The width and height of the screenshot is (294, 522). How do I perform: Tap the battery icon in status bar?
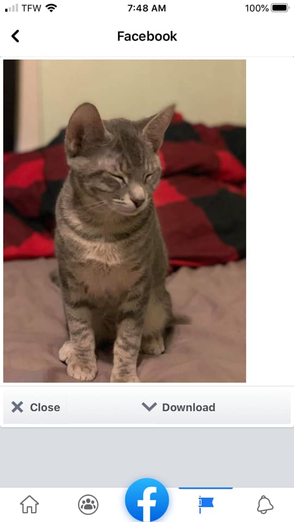280,8
